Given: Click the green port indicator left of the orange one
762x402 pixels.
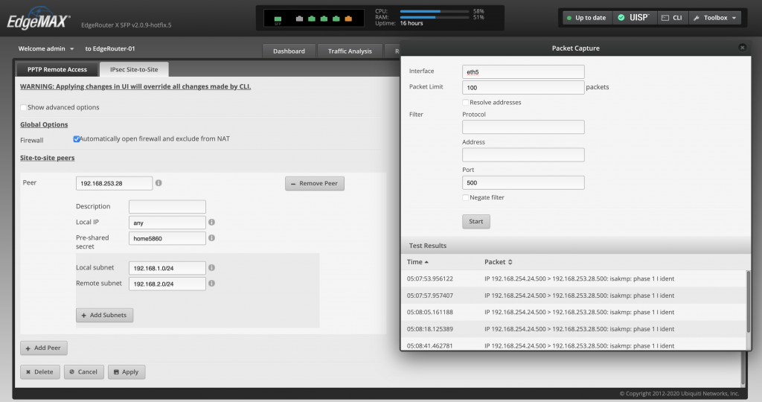Looking at the screenshot, I should click(x=336, y=19).
